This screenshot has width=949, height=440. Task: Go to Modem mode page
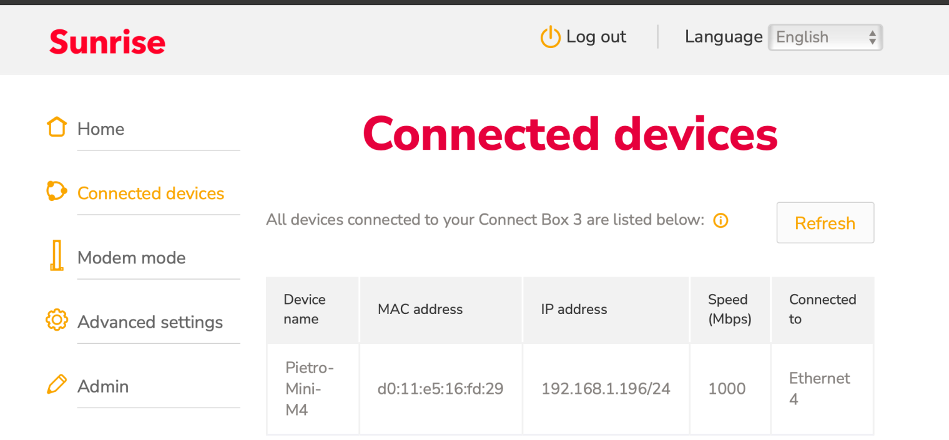(132, 258)
